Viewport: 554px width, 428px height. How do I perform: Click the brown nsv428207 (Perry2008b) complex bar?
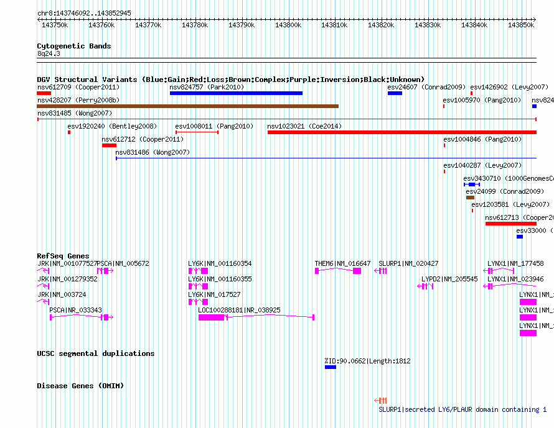click(x=187, y=106)
